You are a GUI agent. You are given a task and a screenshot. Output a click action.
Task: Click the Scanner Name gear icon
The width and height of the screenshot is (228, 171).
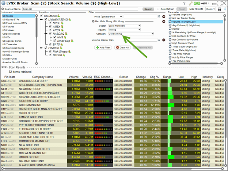click(x=3, y=9)
